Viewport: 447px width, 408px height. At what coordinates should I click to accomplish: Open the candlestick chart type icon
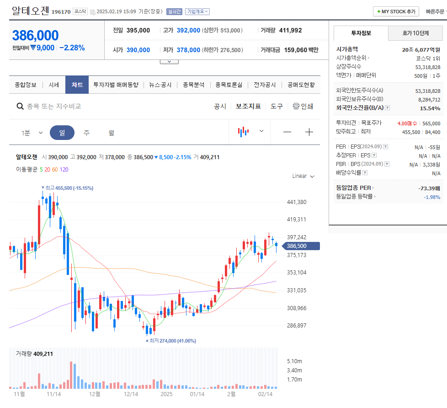pos(243,132)
